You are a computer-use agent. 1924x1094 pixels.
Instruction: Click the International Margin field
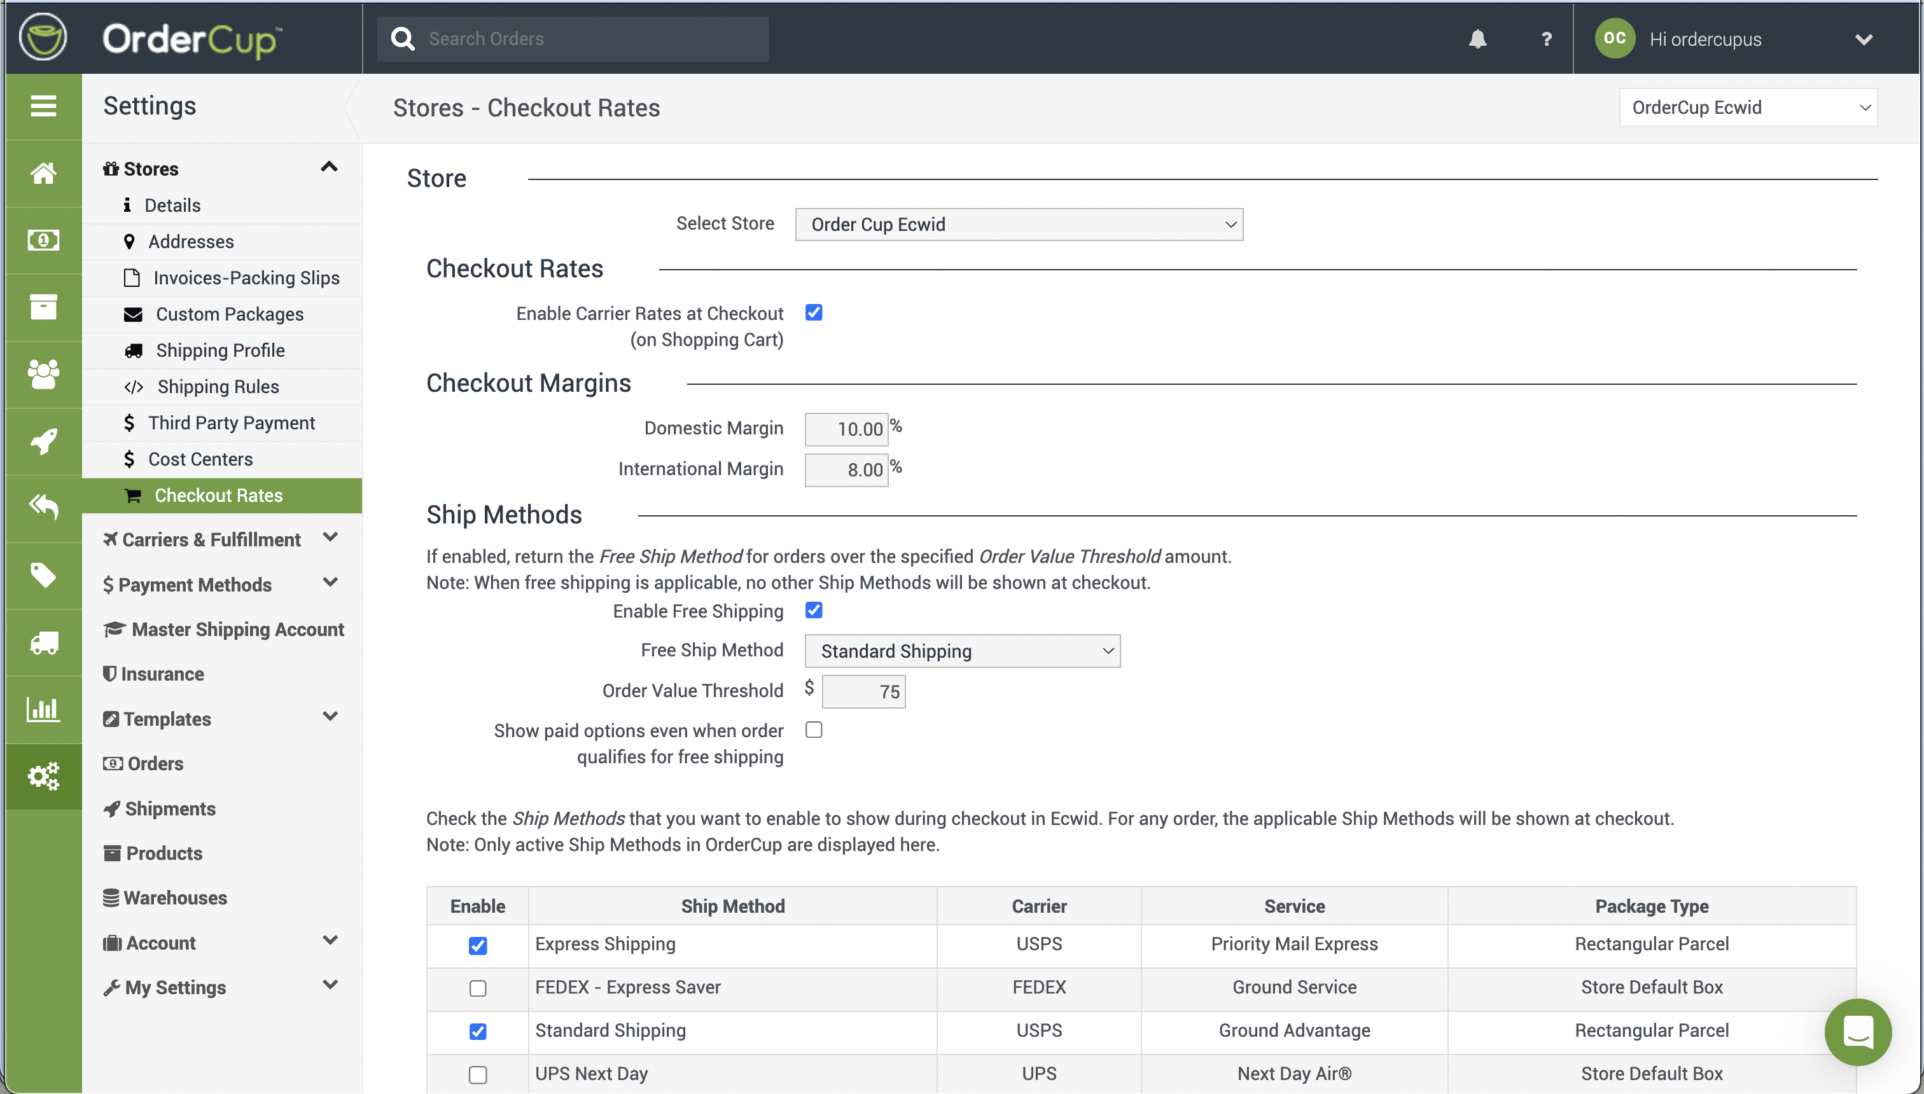pos(846,469)
